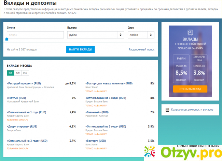
Task: Open «Восторг для новых клиентов» (RUB) deposit
Action: click(x=109, y=83)
